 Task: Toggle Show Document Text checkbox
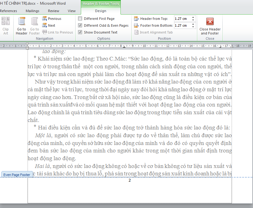tap(80, 32)
